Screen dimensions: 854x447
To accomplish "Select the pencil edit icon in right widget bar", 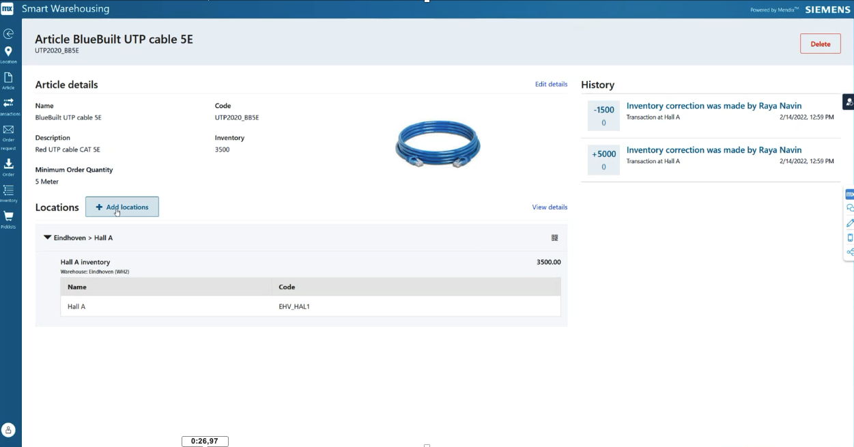I will (849, 222).
